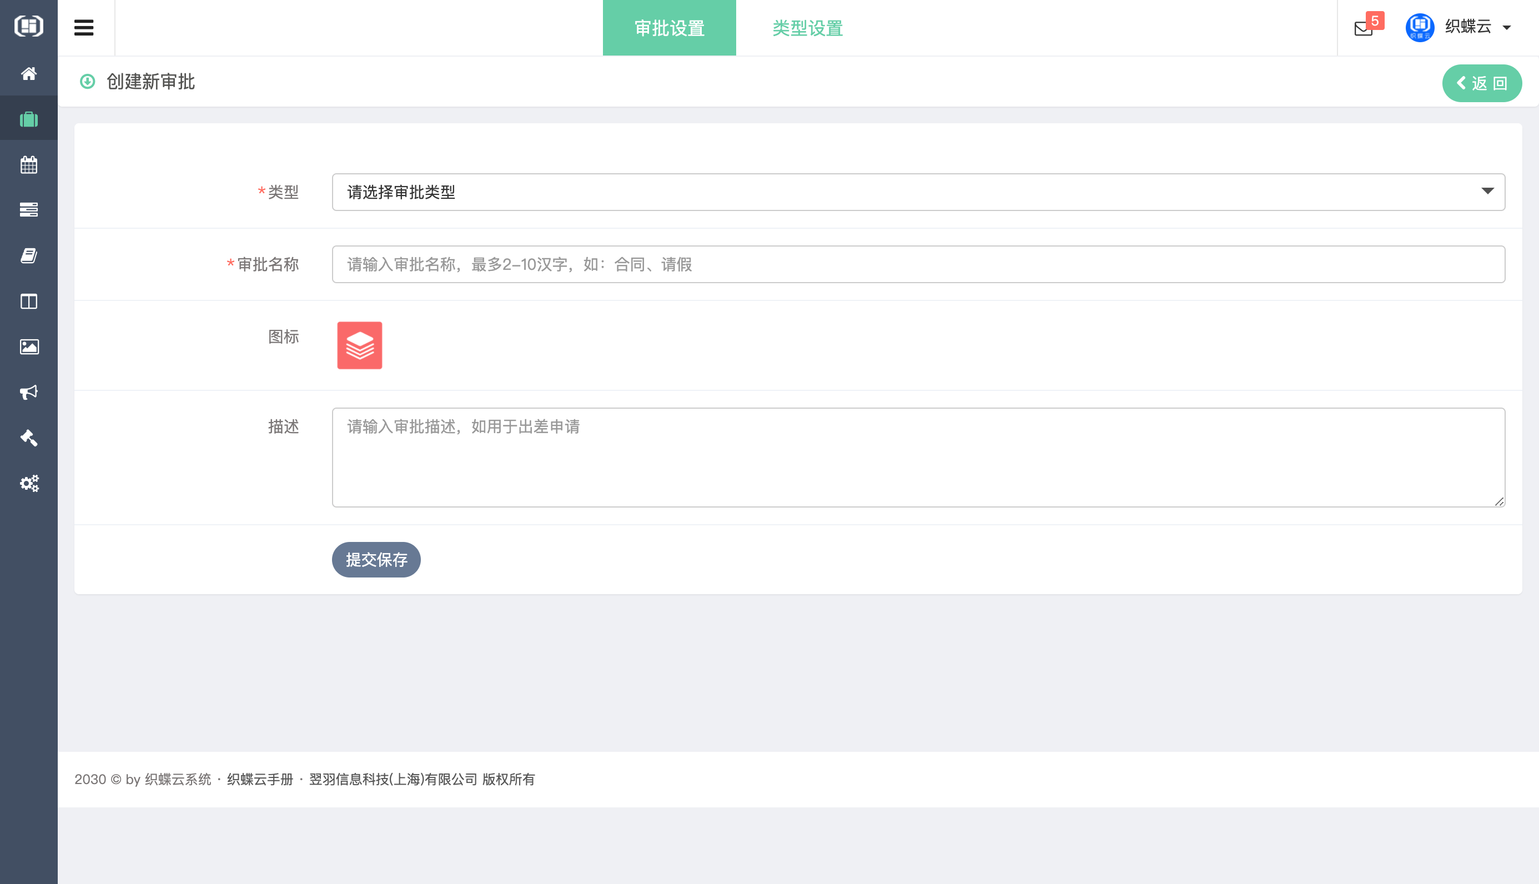Focus the 审批名称 input field
The image size is (1539, 884).
pos(918,264)
